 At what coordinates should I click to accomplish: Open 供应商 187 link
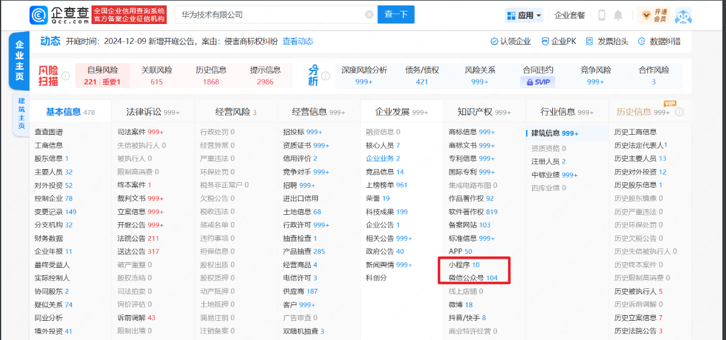(x=300, y=291)
